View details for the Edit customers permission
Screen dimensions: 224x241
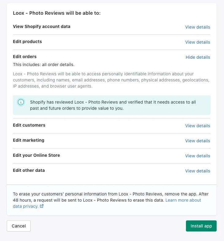[198, 126]
